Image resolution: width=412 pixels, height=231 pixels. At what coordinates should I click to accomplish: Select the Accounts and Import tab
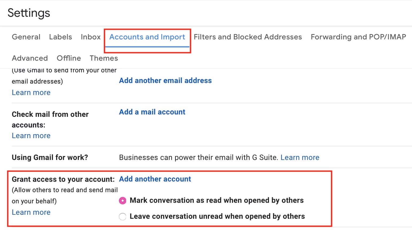click(x=147, y=37)
